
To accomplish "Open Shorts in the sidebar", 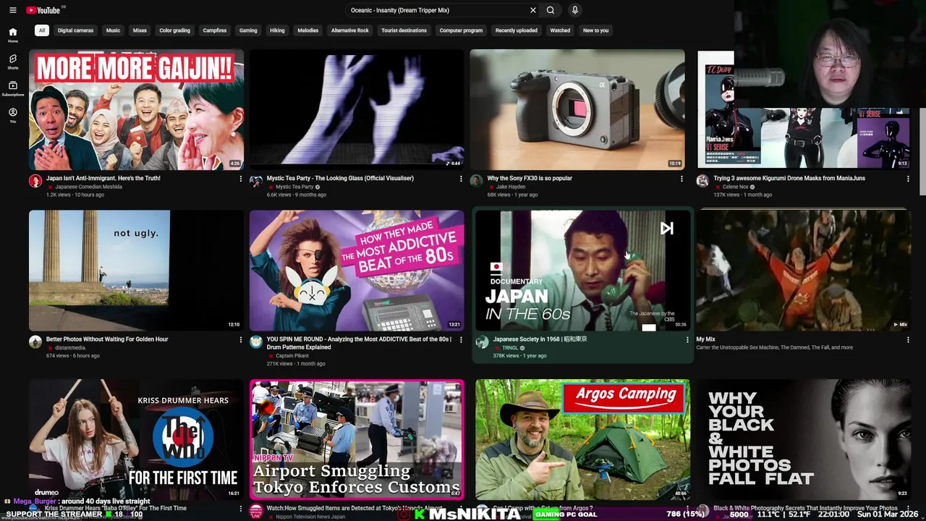I will point(12,62).
